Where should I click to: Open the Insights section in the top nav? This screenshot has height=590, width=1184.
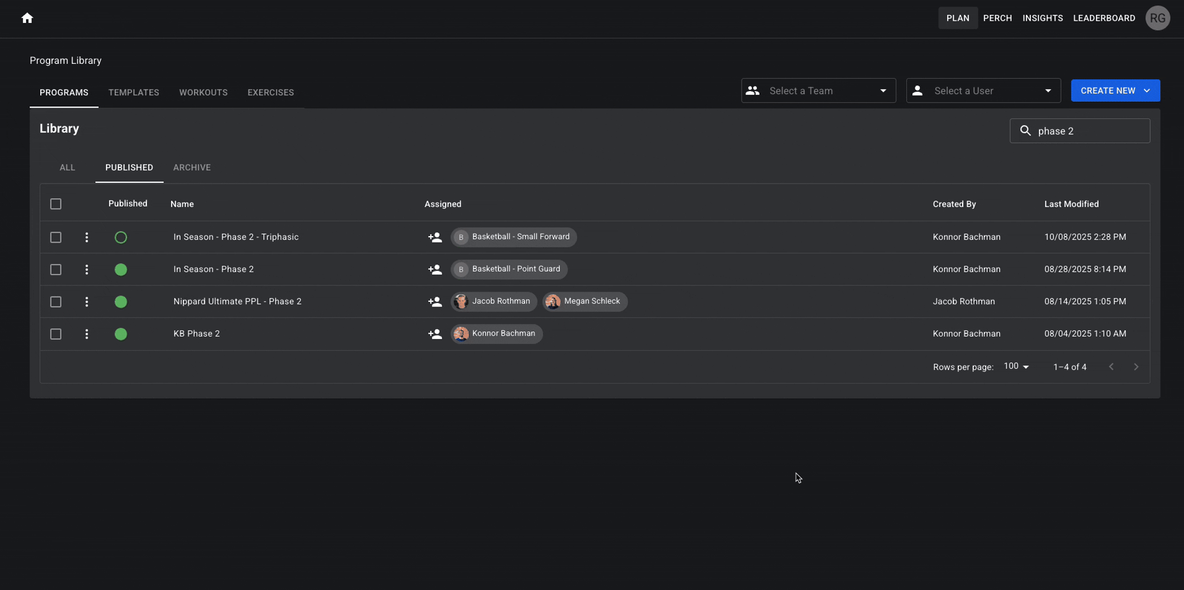[x=1043, y=18]
